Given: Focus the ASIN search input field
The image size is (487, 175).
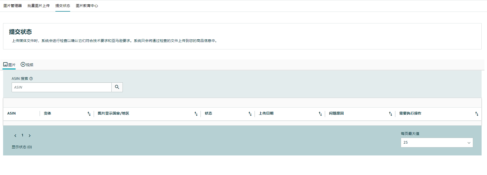Looking at the screenshot, I should 62,87.
